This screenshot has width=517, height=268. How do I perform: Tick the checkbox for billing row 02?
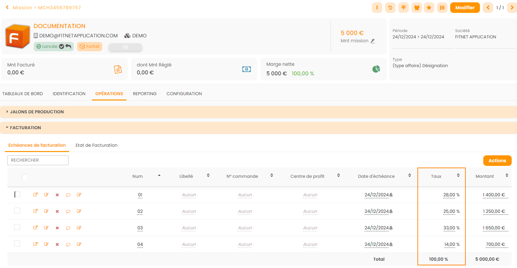(17, 211)
